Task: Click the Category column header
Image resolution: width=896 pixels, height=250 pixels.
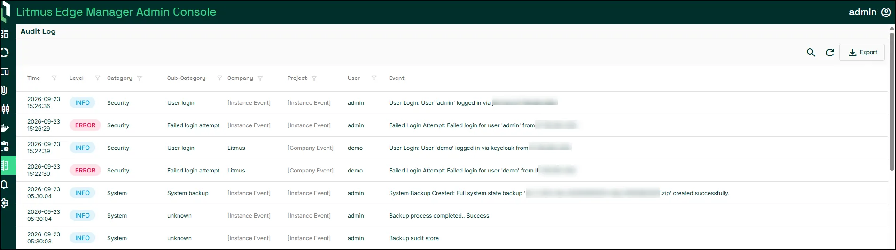Action: coord(120,78)
